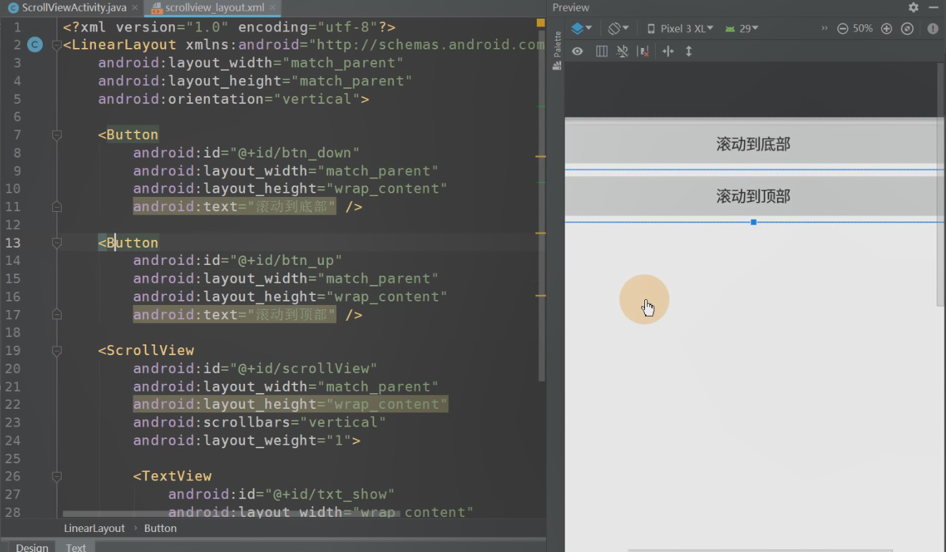Open the design surface layers dropdown

[581, 29]
